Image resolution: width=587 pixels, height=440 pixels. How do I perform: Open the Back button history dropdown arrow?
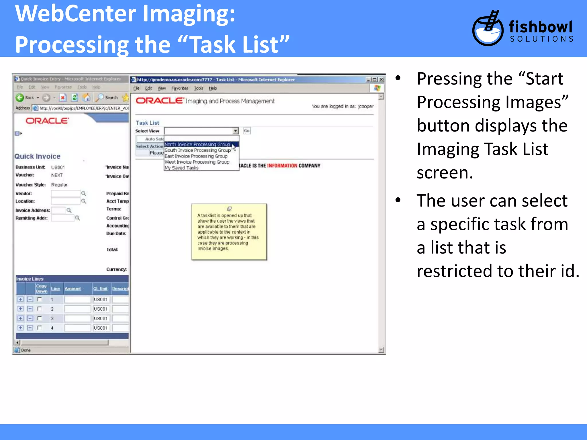(x=38, y=98)
